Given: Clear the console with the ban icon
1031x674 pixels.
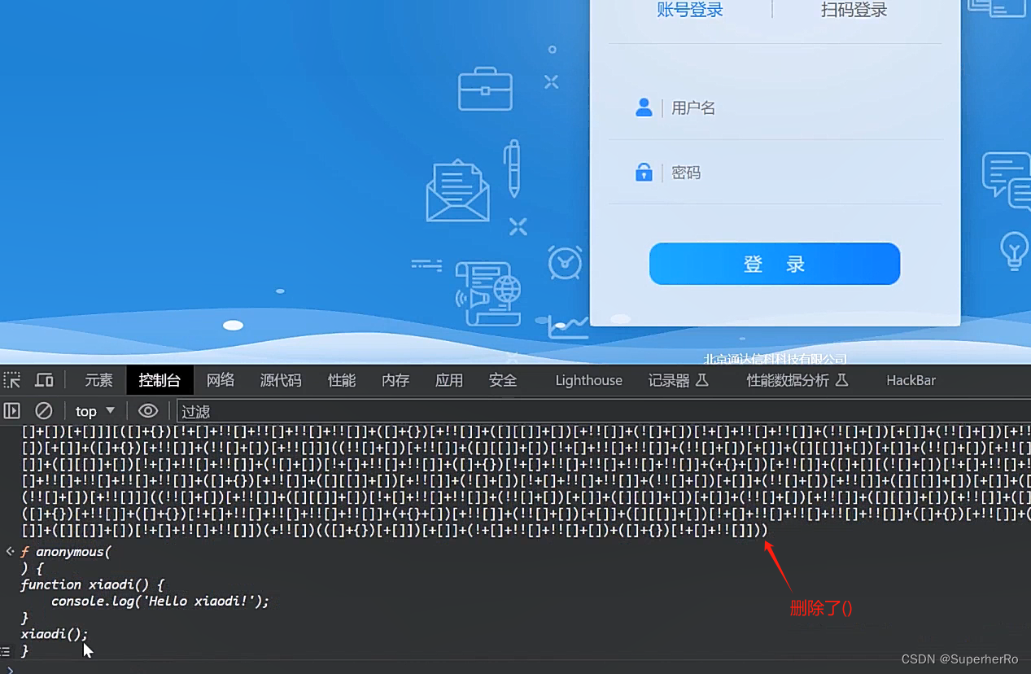Looking at the screenshot, I should [44, 411].
